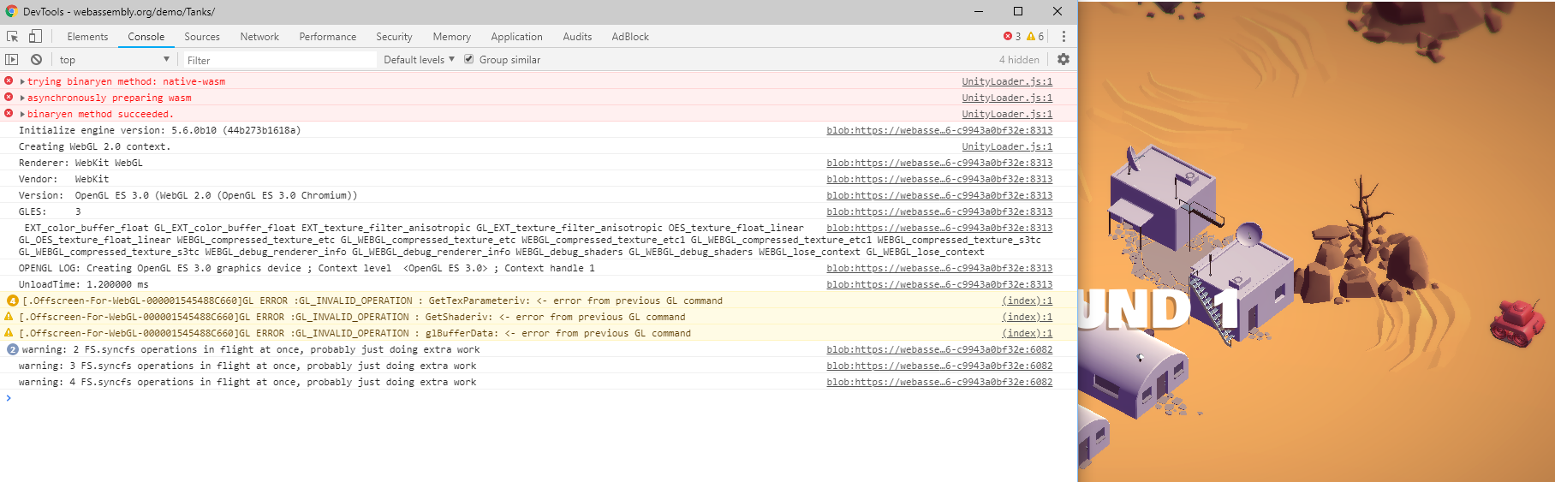This screenshot has width=1555, height=482.
Task: Open the Audits tab
Action: (x=577, y=37)
